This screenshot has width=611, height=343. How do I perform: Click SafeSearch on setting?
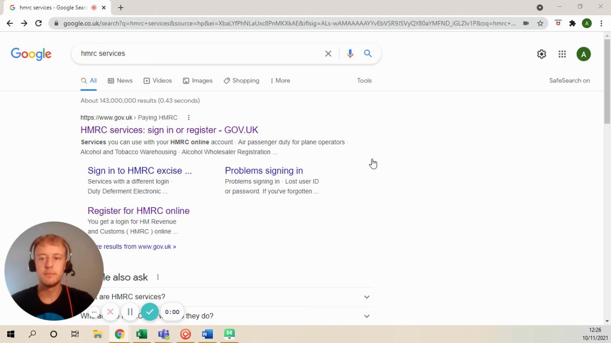click(x=569, y=81)
